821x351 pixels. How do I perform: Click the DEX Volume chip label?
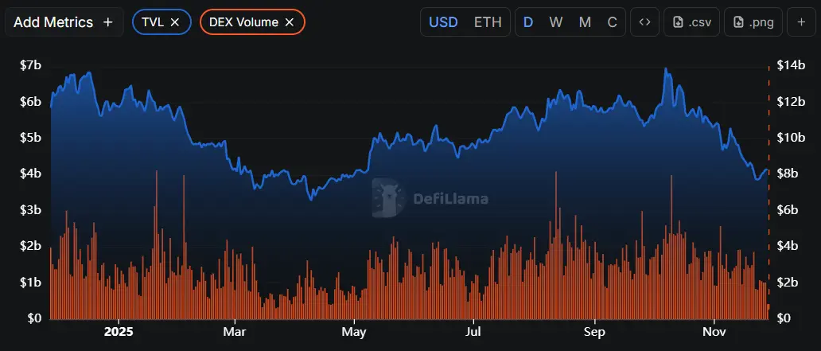point(242,22)
